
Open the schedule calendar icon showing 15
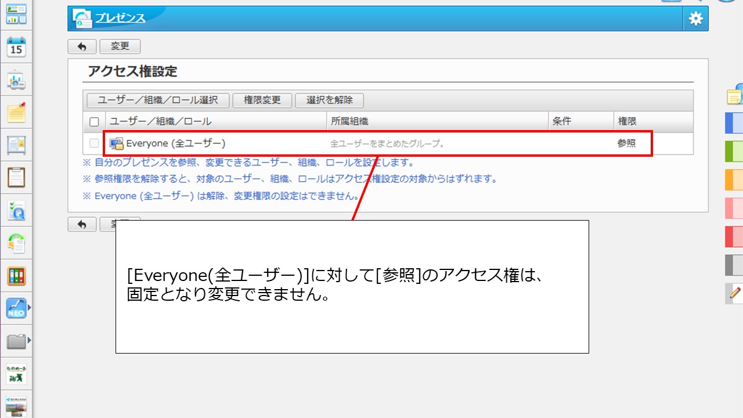16,47
